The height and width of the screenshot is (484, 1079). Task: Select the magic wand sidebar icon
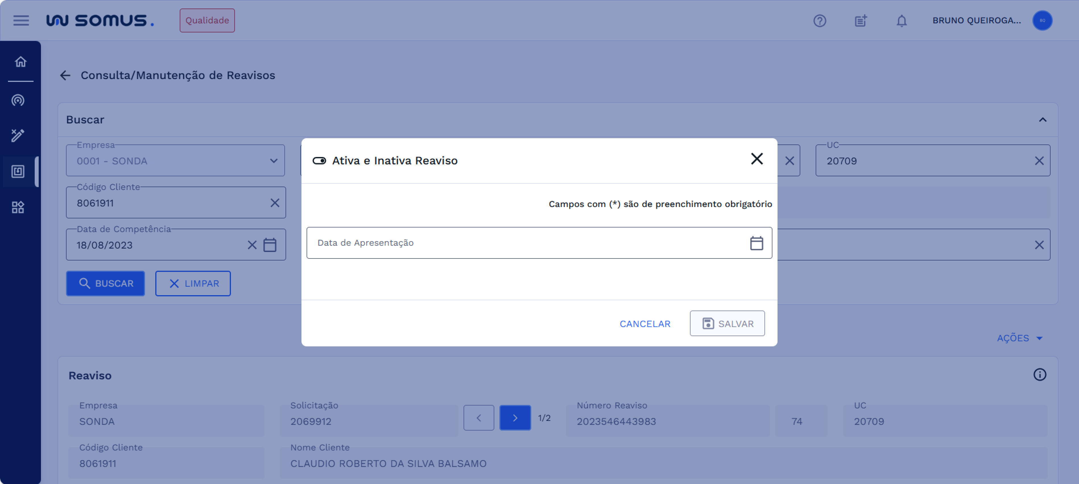pyautogui.click(x=18, y=135)
